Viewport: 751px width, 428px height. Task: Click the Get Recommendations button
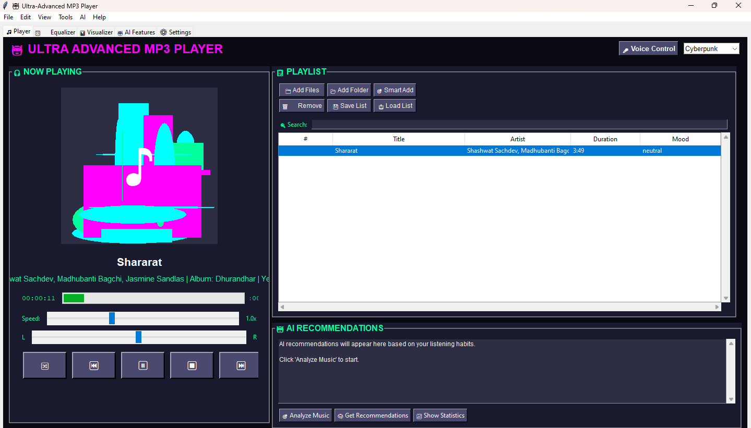coord(372,415)
